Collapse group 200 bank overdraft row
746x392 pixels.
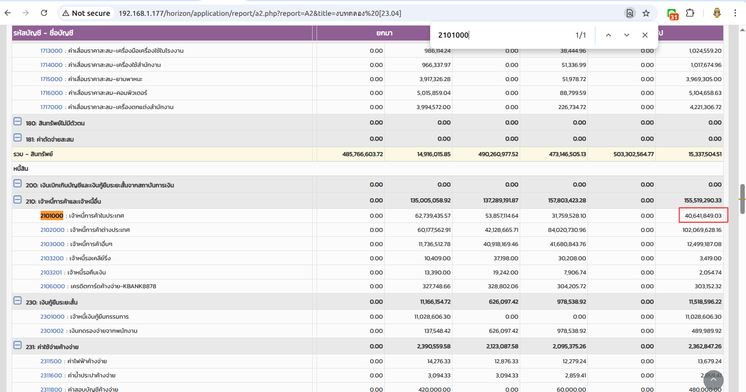[x=17, y=184]
